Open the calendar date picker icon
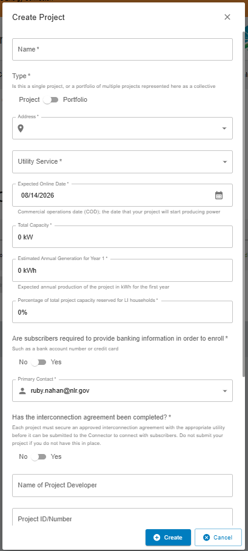The height and width of the screenshot is (551, 248). (x=219, y=195)
